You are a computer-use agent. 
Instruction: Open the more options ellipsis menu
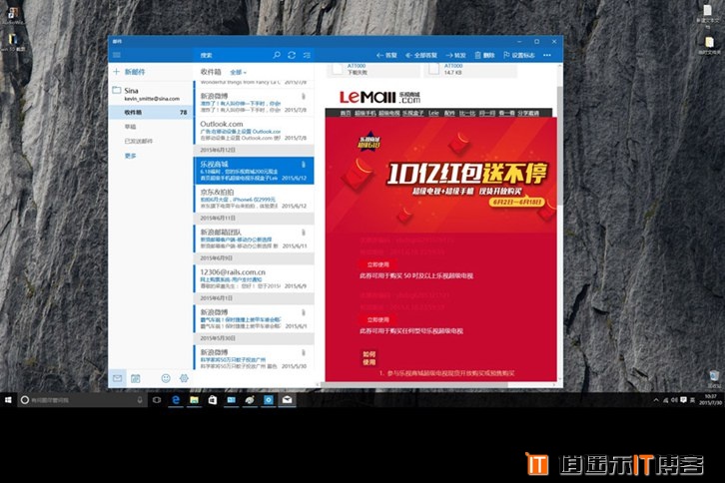[547, 55]
